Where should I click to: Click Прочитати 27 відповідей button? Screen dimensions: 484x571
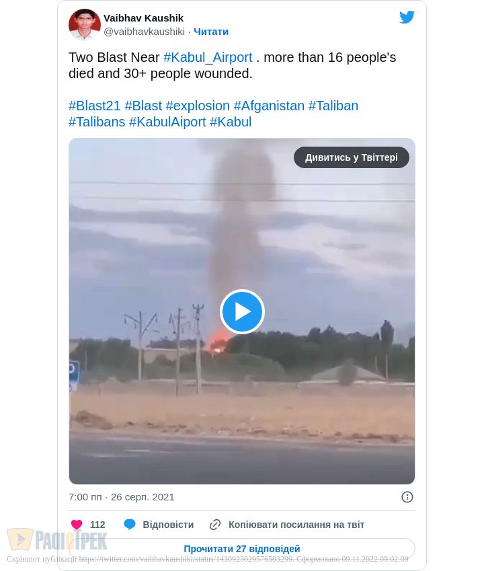242,548
